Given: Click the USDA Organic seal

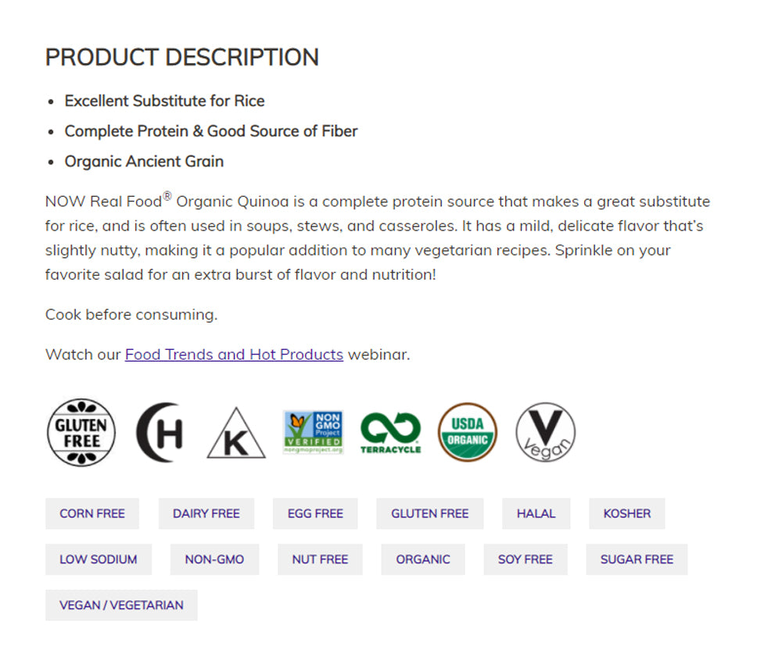Looking at the screenshot, I should point(467,433).
